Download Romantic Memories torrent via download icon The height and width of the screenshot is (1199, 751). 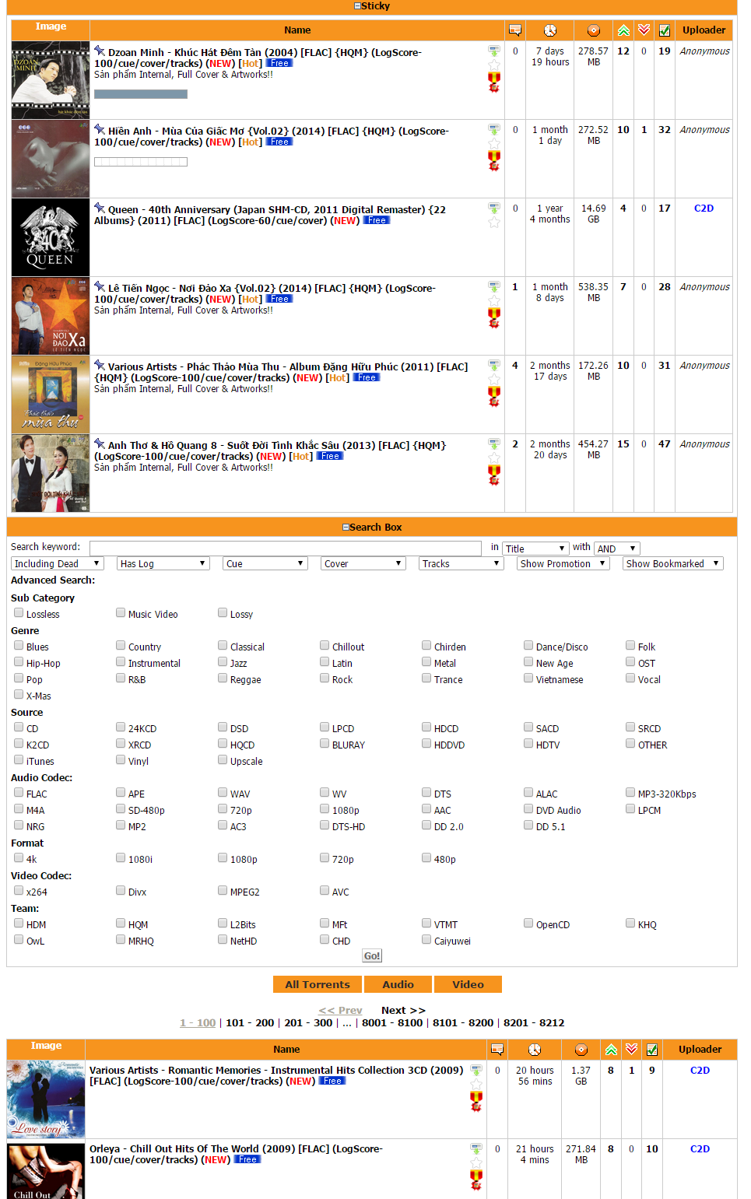[x=476, y=1070]
